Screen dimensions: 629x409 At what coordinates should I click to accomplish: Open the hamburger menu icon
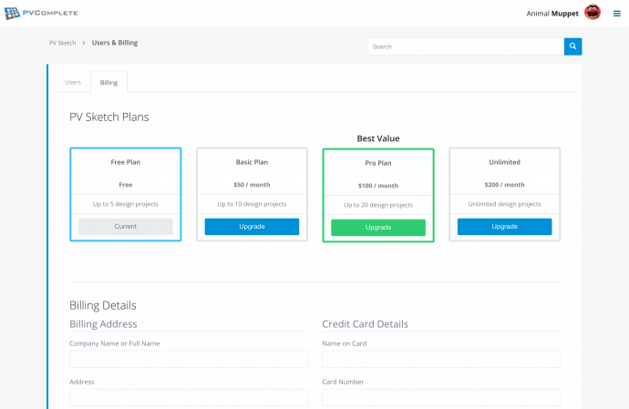tap(617, 14)
